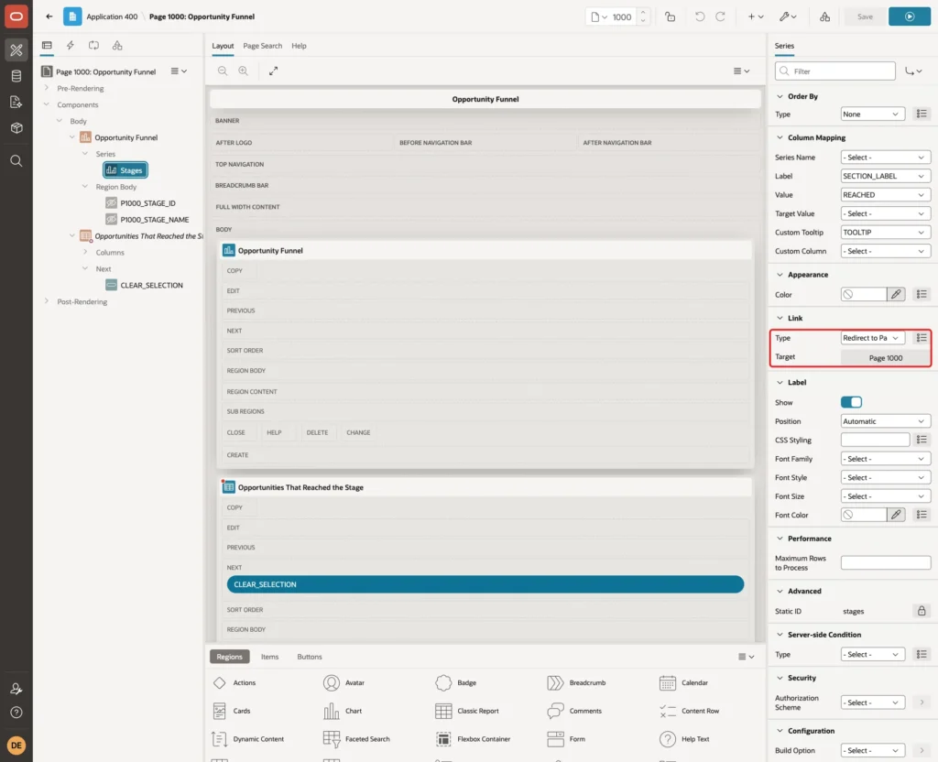
Task: Zoom out the layout view
Action: coord(223,71)
